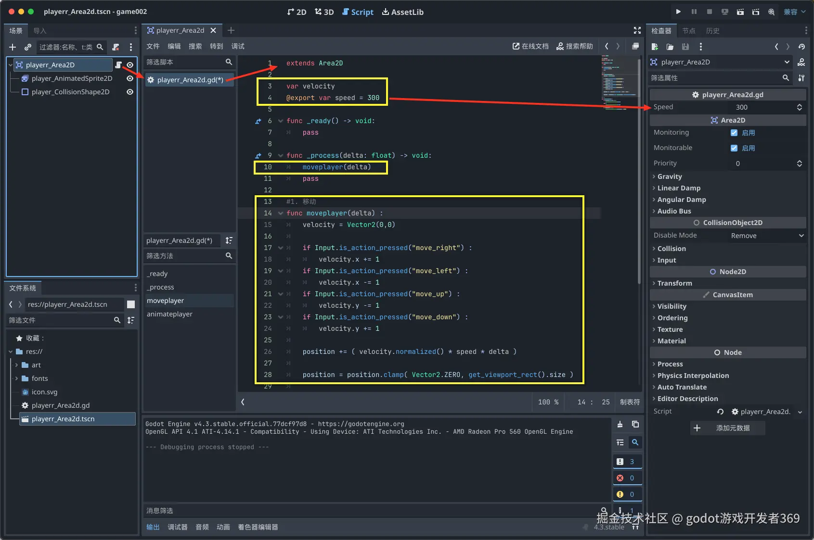Run the current scene

tap(740, 12)
